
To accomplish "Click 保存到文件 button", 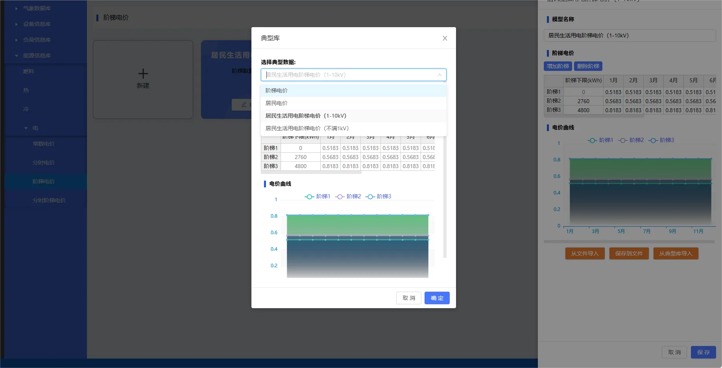I will click(x=629, y=253).
